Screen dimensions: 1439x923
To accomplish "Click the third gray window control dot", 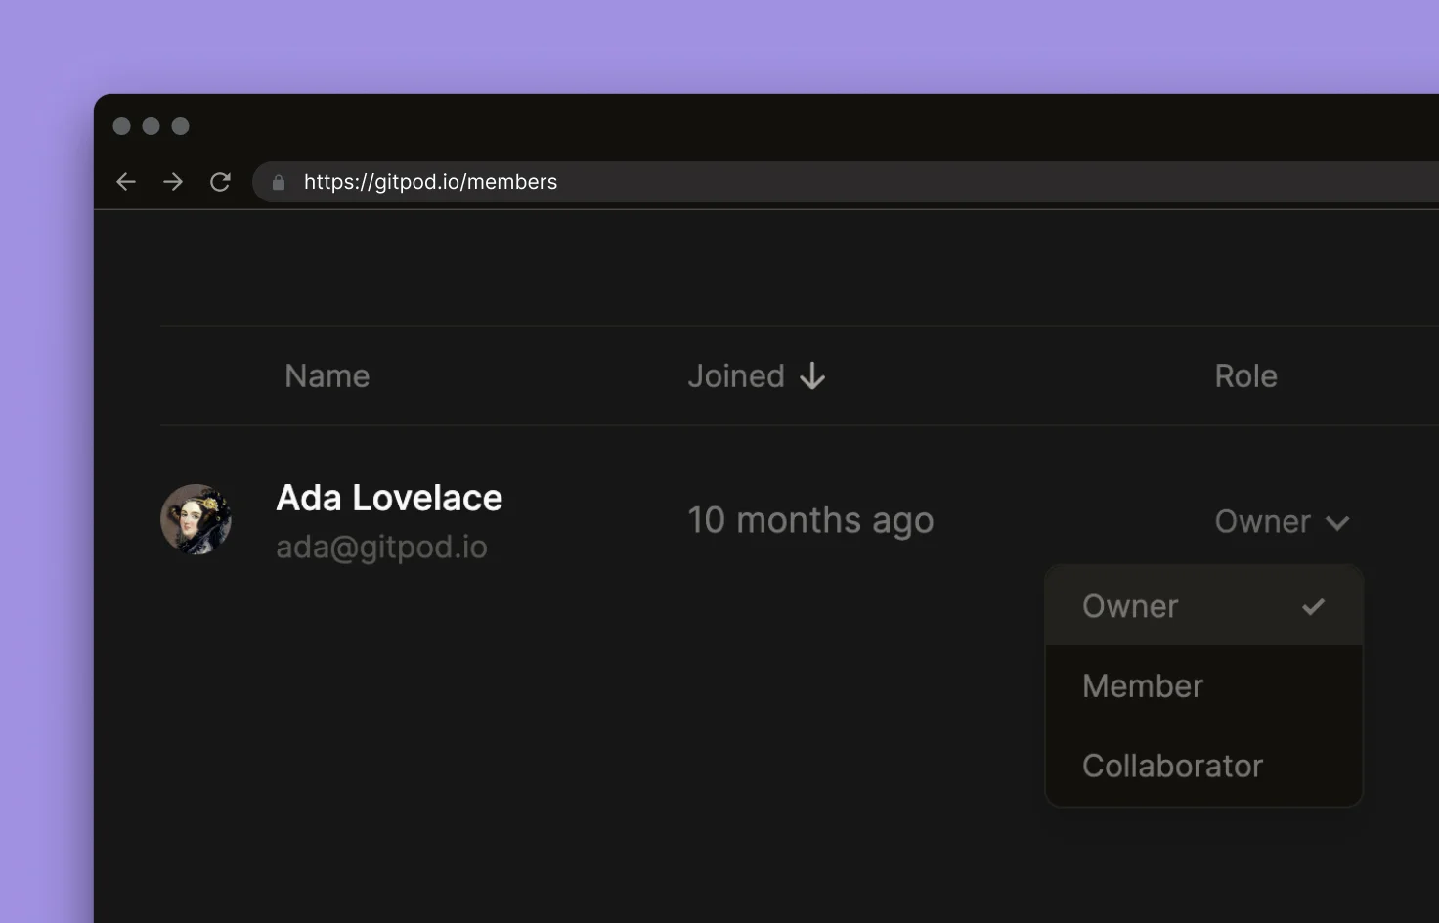I will 181,126.
